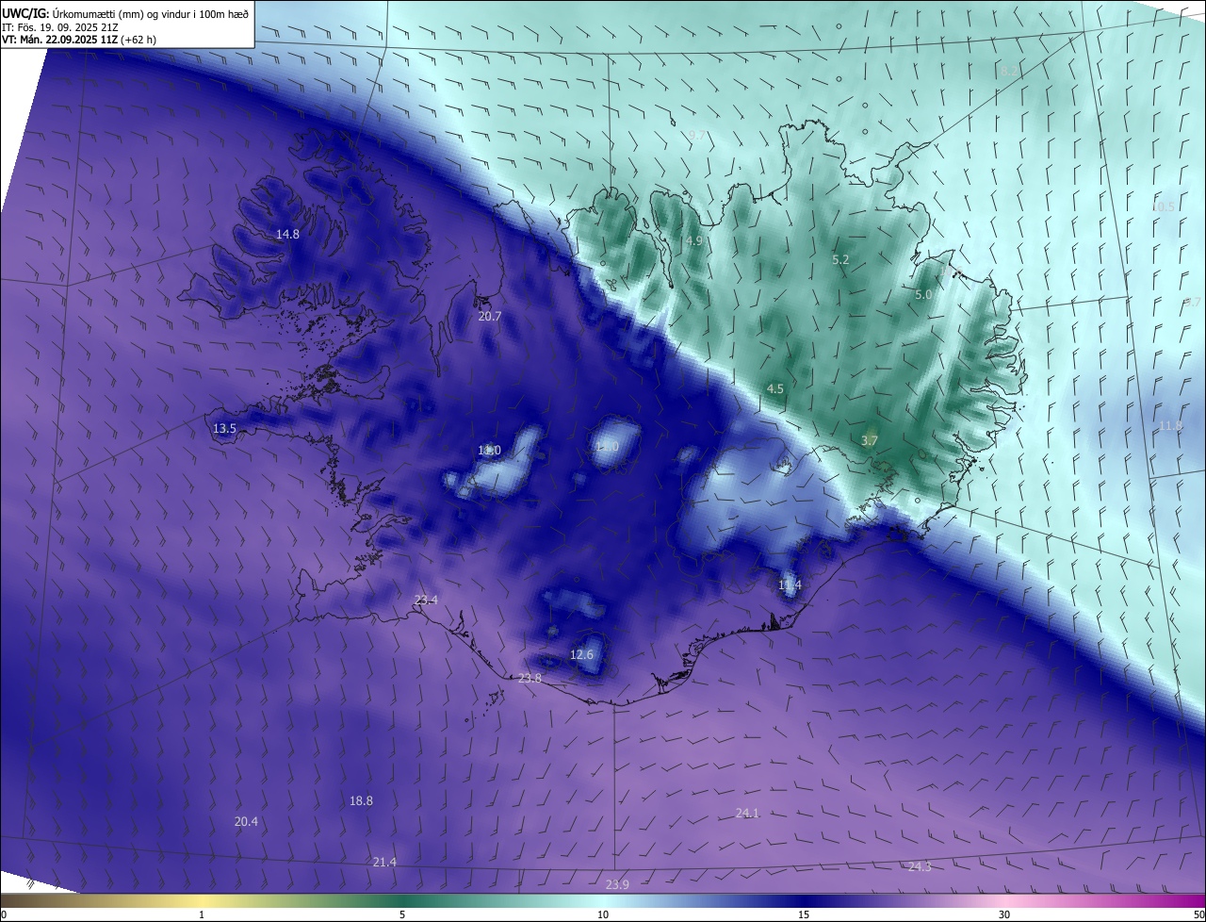
Task: Select the 8.2 value in the northeast ocean
Action: pyautogui.click(x=1009, y=71)
